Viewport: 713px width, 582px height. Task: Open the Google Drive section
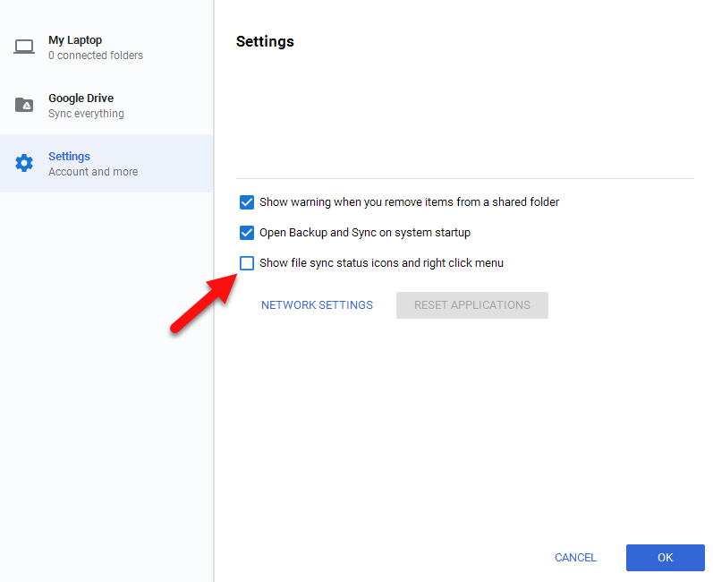coord(106,105)
